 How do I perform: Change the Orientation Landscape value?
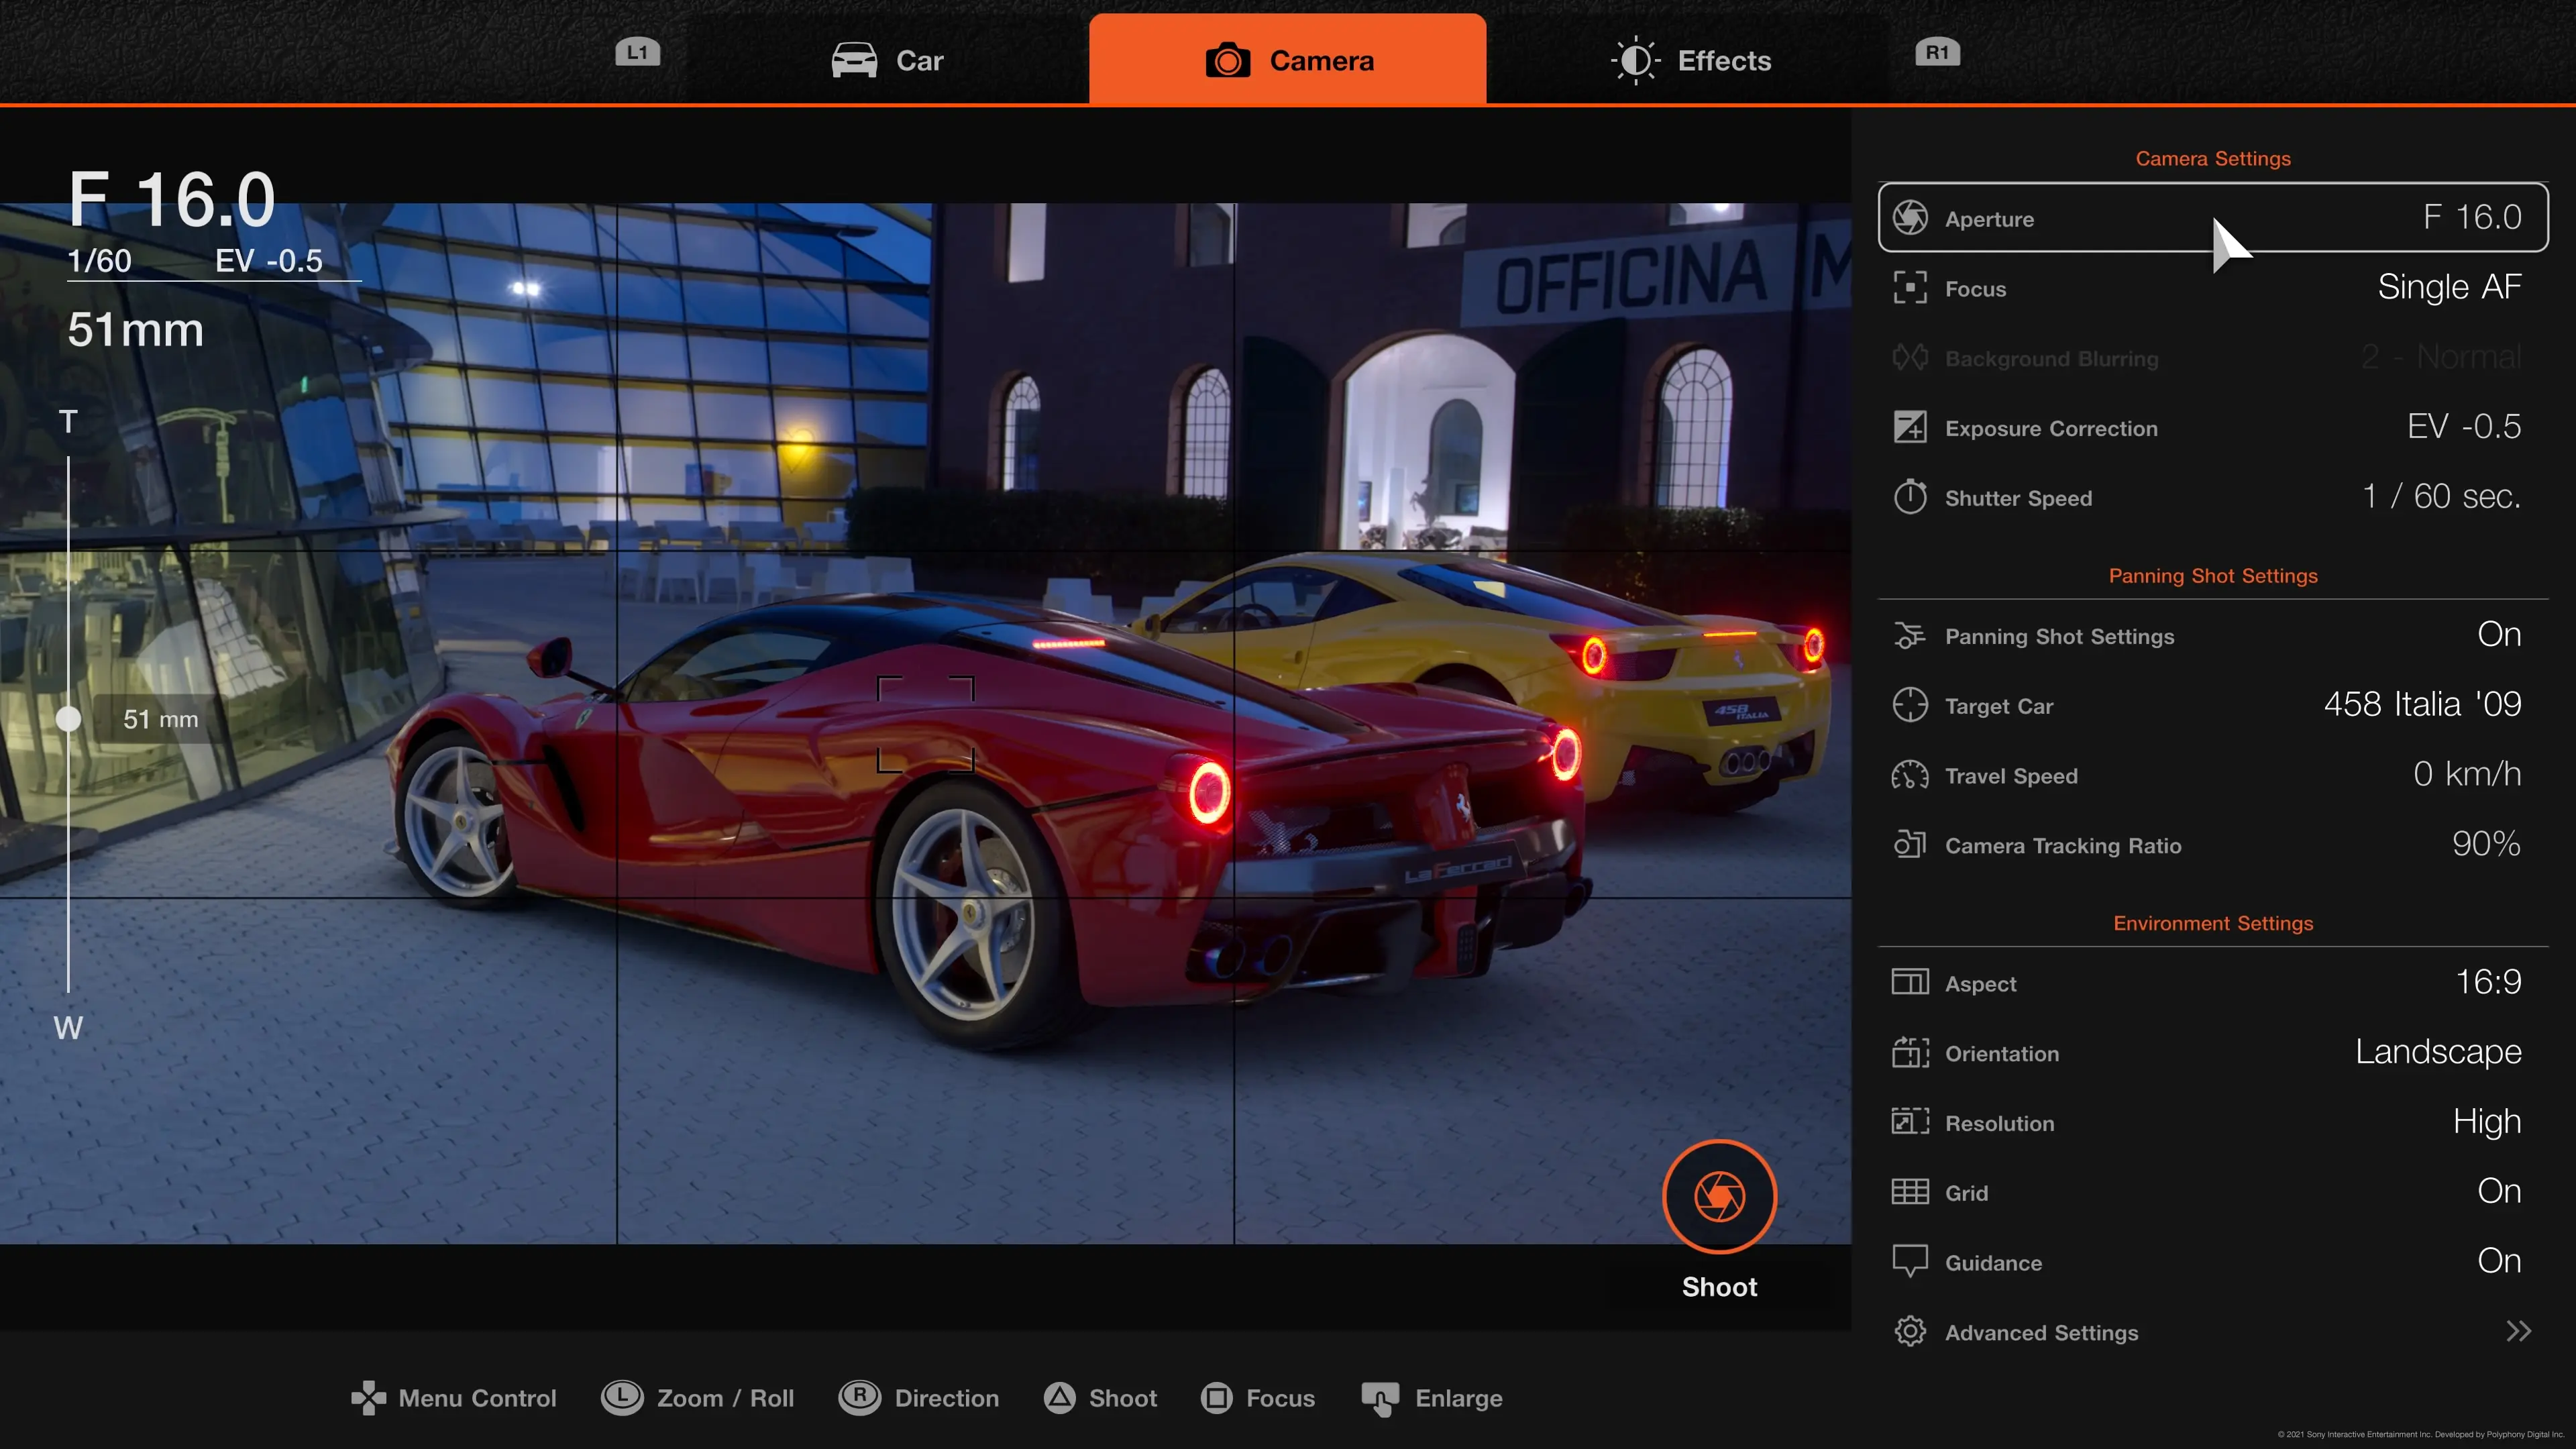[x=2438, y=1052]
